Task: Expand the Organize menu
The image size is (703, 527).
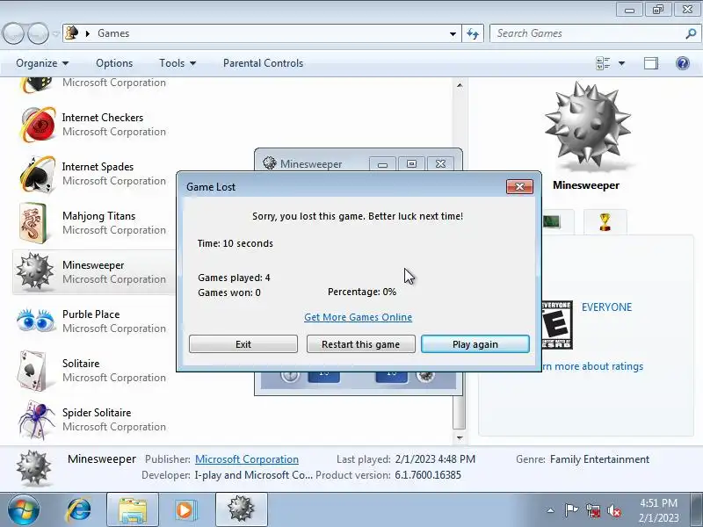Action: (42, 63)
